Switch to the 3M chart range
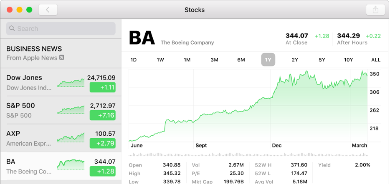The height and width of the screenshot is (184, 390). tap(214, 60)
